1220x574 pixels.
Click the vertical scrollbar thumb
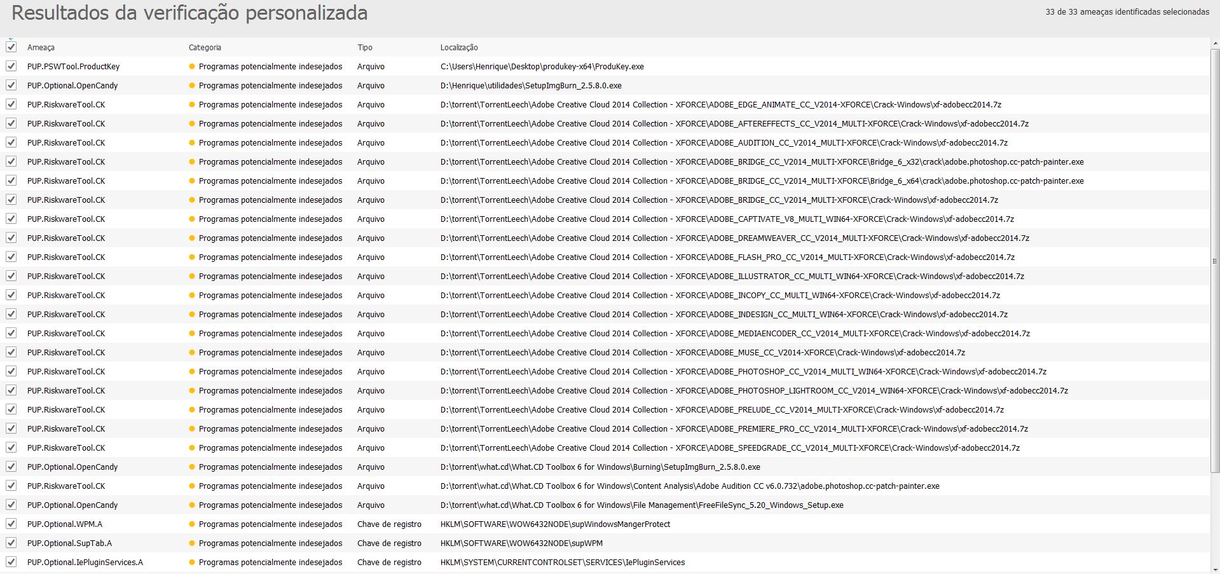pos(1215,261)
